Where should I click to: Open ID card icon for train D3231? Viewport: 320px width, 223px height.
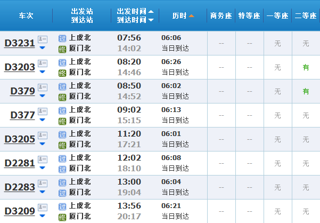tap(43, 39)
